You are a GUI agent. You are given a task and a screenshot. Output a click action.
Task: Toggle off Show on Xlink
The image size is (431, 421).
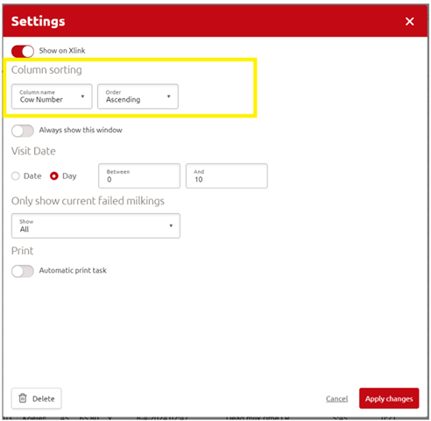[23, 51]
